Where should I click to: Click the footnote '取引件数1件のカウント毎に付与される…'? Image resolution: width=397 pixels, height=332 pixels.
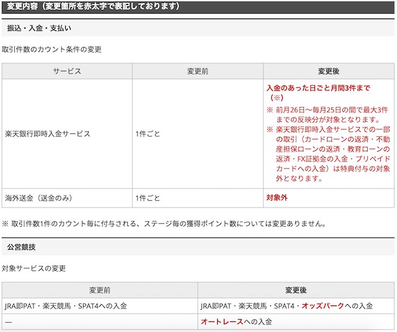164,224
